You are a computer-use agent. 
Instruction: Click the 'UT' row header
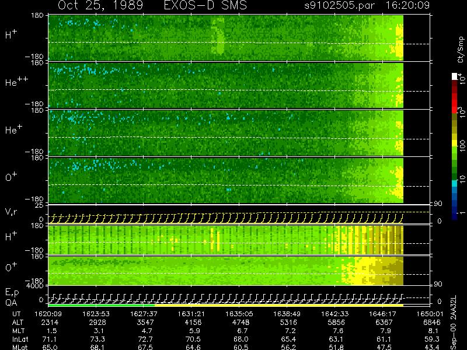(17, 314)
